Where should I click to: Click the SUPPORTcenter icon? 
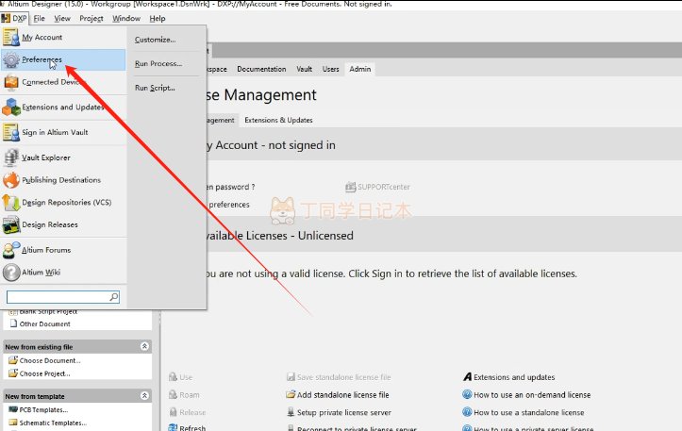tap(350, 187)
